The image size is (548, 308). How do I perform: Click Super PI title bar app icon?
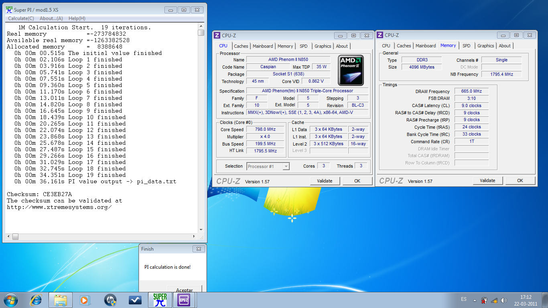point(9,10)
